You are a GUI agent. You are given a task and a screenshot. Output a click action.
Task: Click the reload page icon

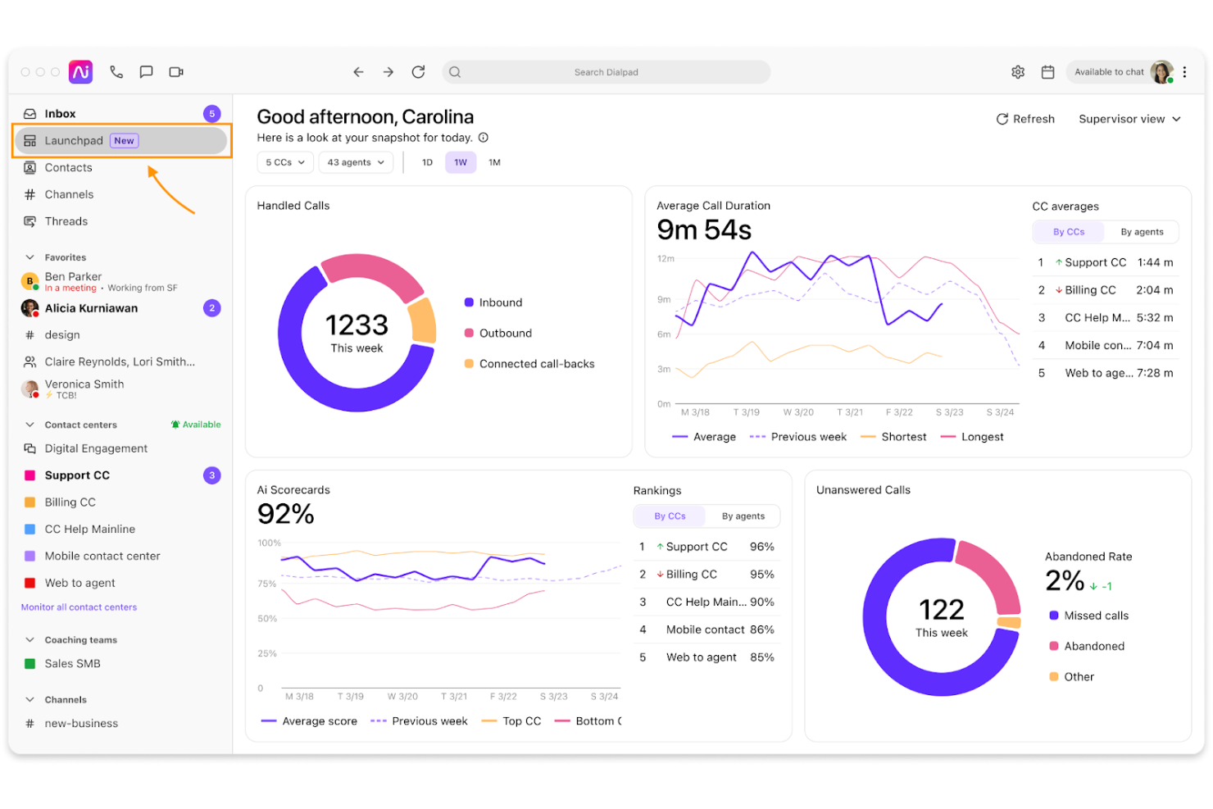418,72
